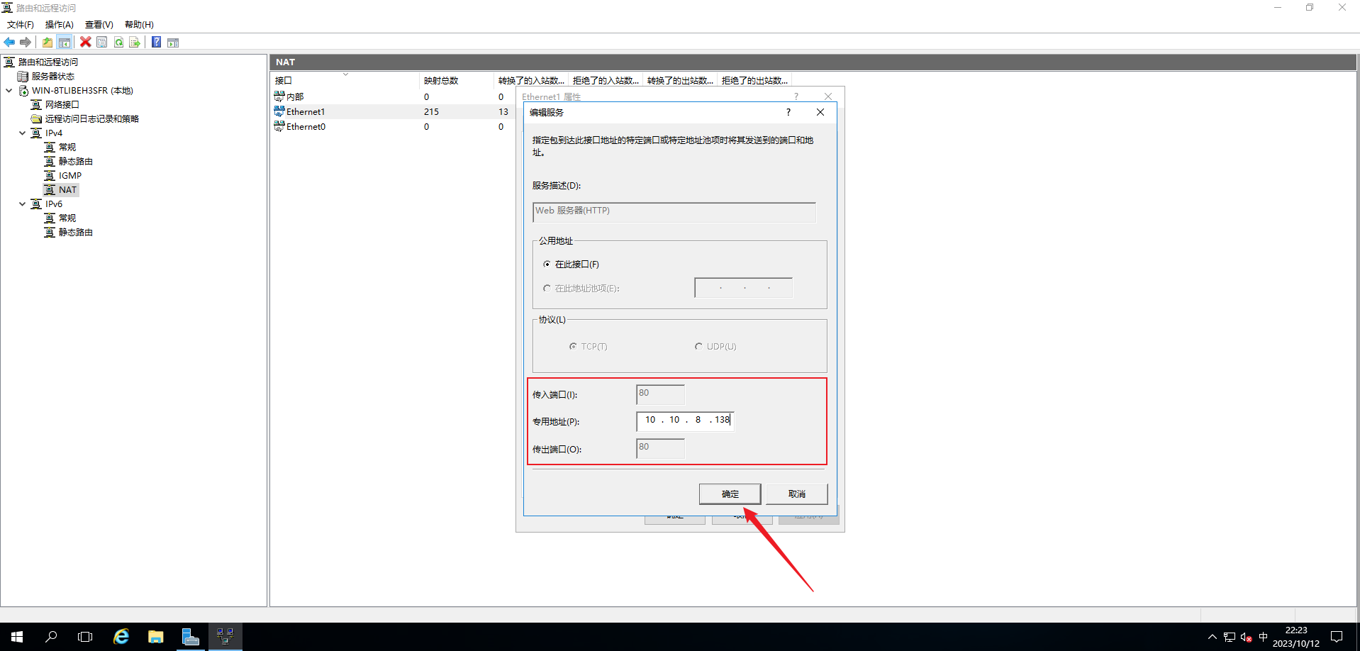The height and width of the screenshot is (651, 1360).
Task: Sort by the 映射总数 column header
Action: coord(457,80)
